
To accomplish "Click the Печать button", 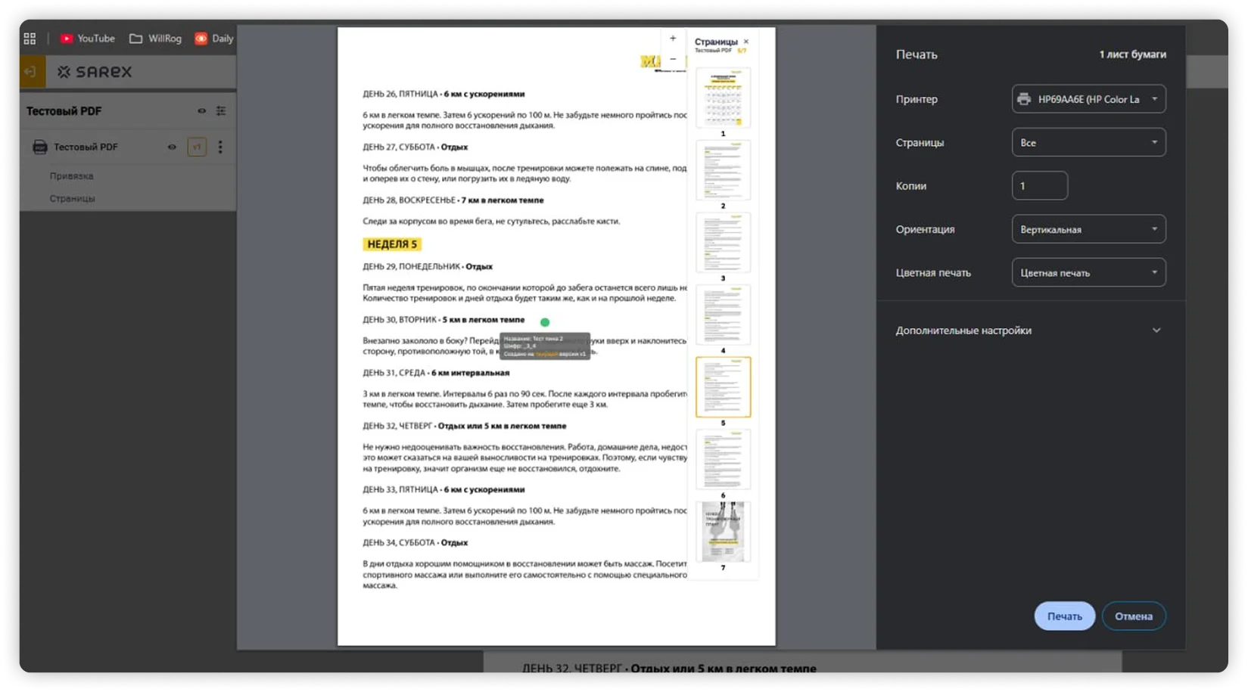I will 1064,616.
